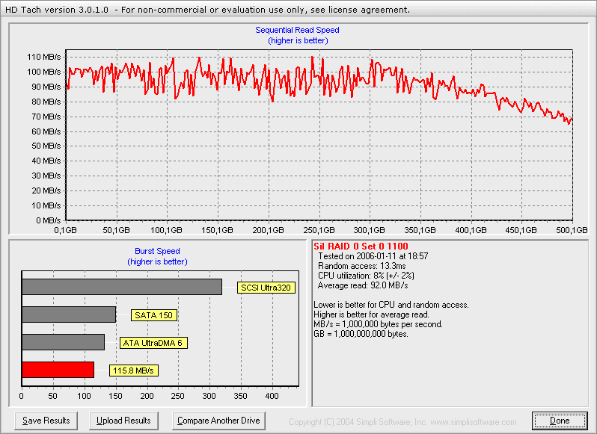Image resolution: width=597 pixels, height=434 pixels.
Task: Click the '100 MB/s' y-axis label
Action: point(44,72)
